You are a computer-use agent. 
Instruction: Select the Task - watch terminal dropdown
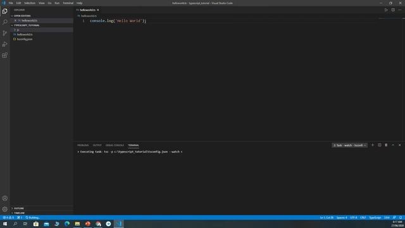(x=349, y=145)
